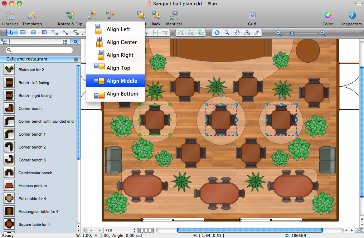Pick the eyedropper tool

pyautogui.click(x=257, y=33)
